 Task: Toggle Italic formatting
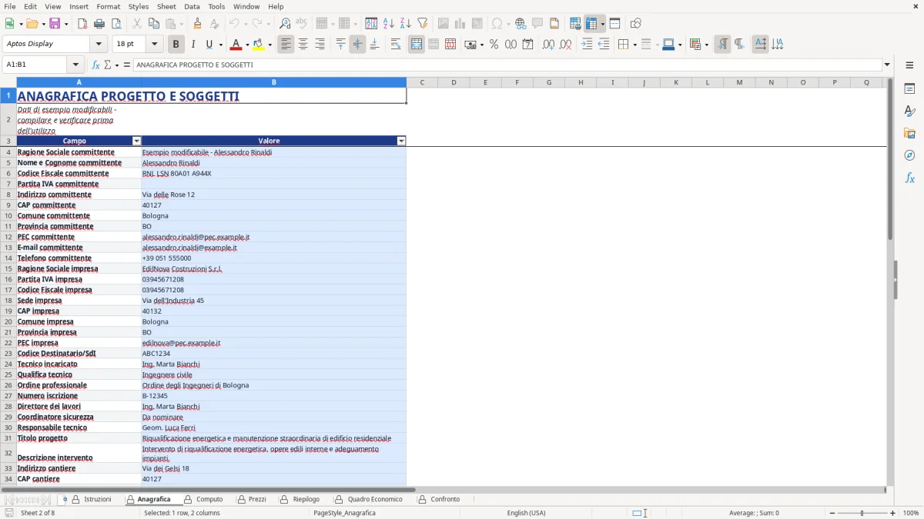pyautogui.click(x=192, y=45)
